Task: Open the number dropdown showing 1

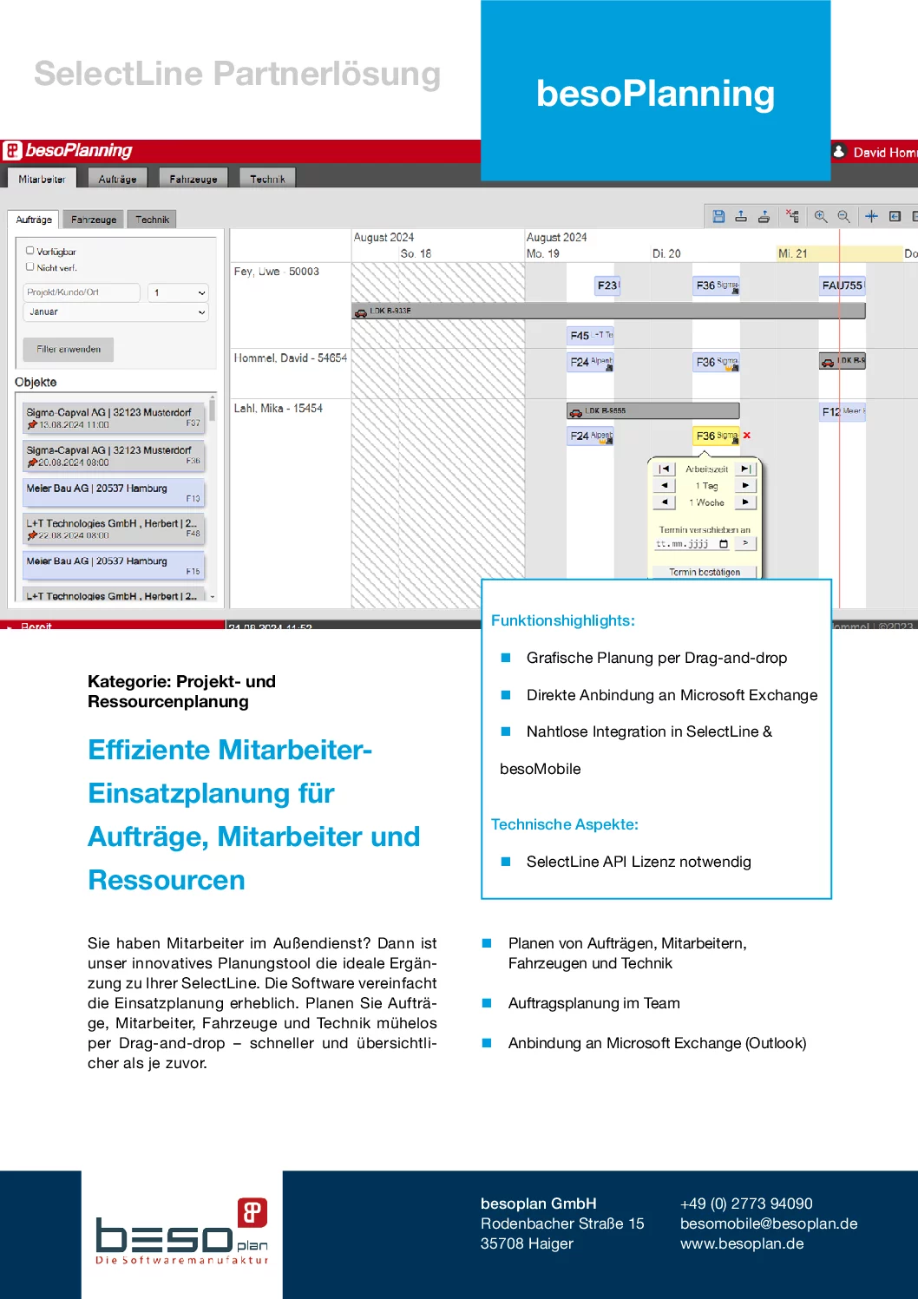Action: point(178,292)
